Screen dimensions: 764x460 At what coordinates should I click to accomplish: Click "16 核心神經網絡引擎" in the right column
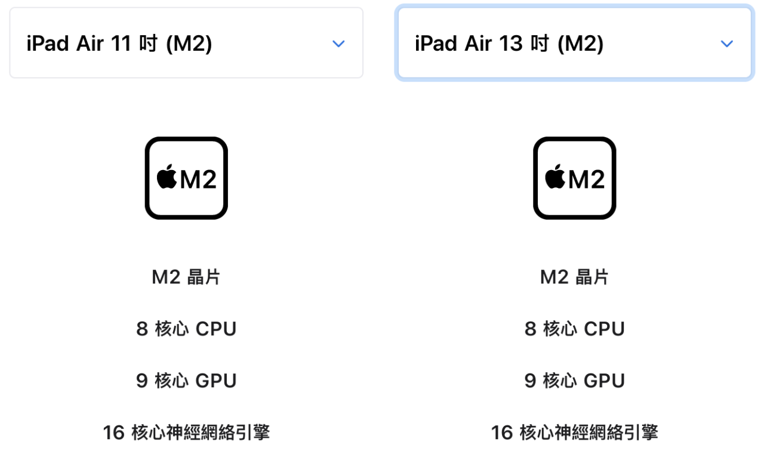574,433
